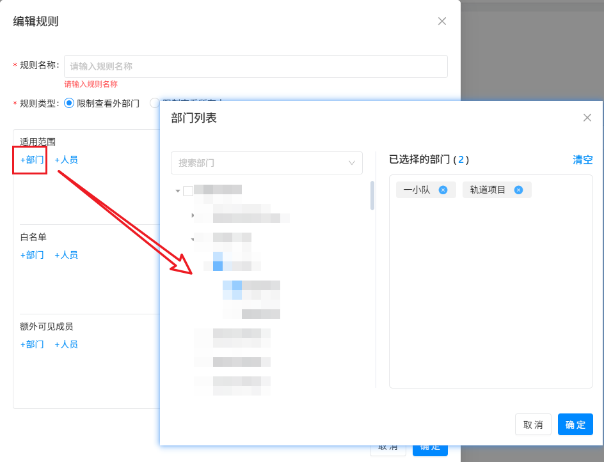604x462 pixels.
Task: Expand the first child department node
Action: tap(193, 215)
